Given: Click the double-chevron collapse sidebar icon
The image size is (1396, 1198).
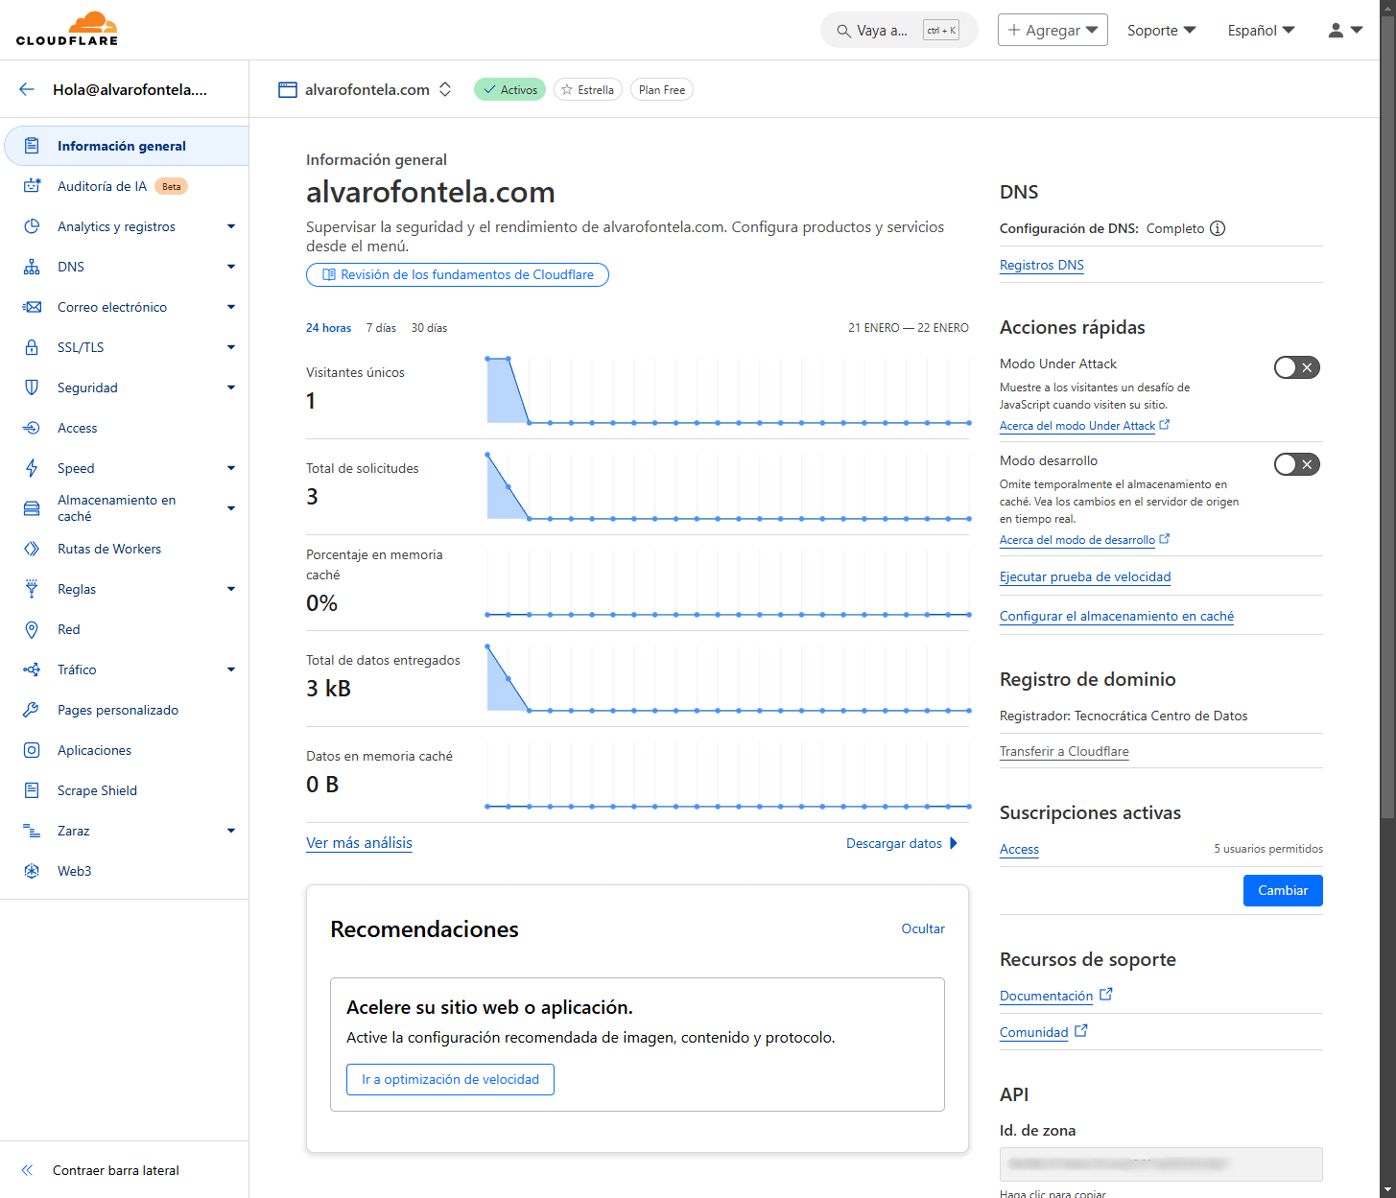Looking at the screenshot, I should point(27,1170).
